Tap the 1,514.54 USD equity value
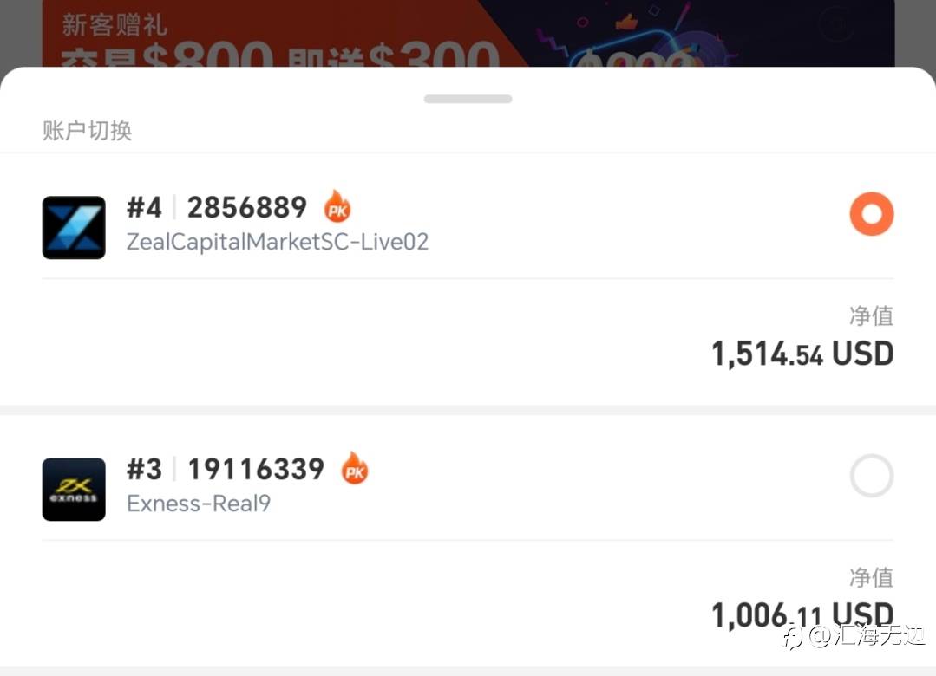The width and height of the screenshot is (936, 676). pos(802,354)
